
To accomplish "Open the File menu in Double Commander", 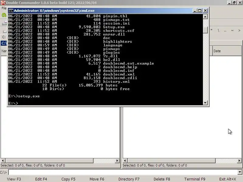I will click(4, 8).
